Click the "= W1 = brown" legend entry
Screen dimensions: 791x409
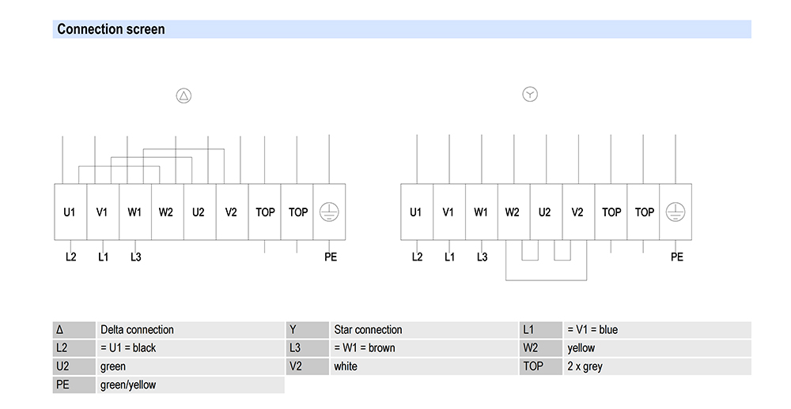pos(365,348)
